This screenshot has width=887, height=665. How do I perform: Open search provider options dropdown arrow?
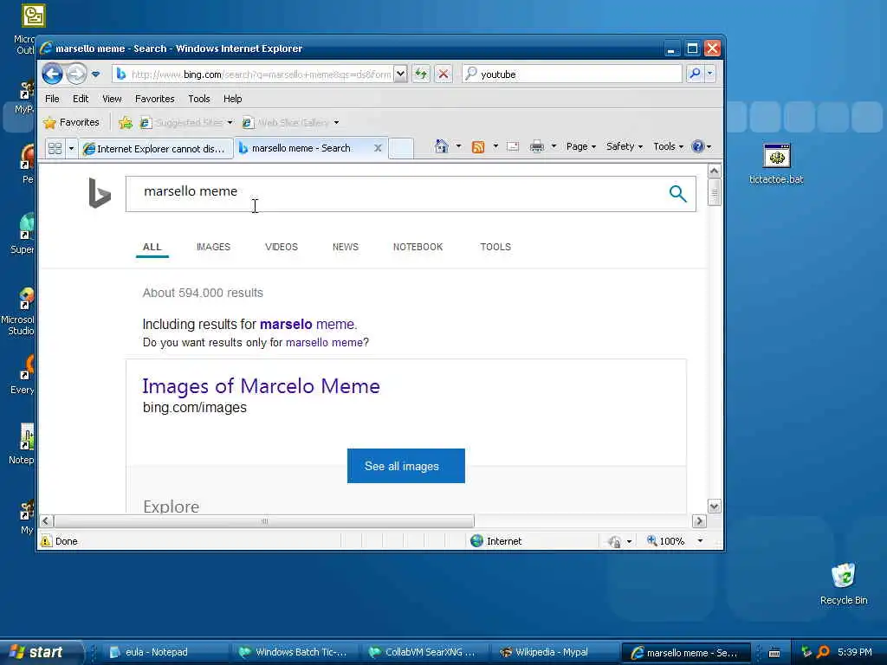(710, 74)
